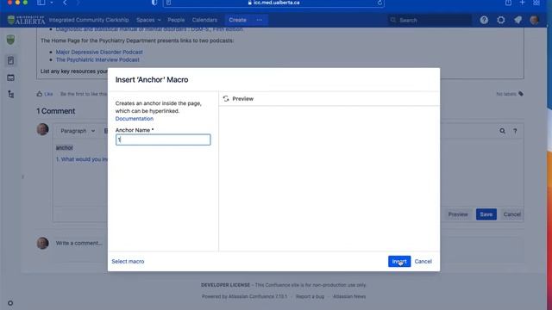The height and width of the screenshot is (310, 552).
Task: Open the page tree icon in the sidebar
Action: [10, 94]
